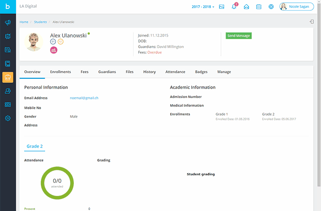Open the users icon in sidebar
The width and height of the screenshot is (321, 211).
8,91
